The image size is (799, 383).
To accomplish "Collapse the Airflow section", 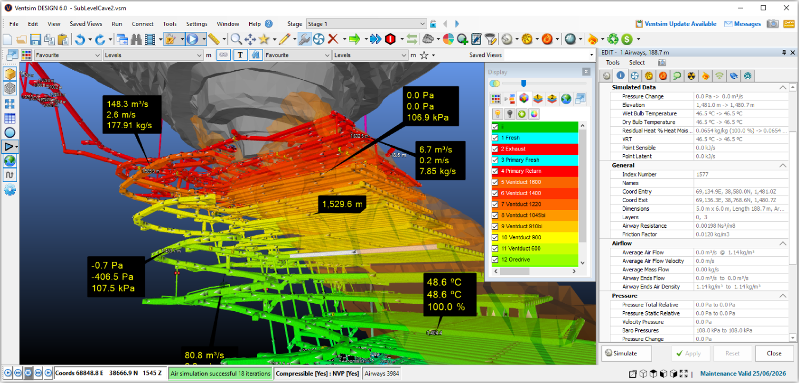I will pos(782,243).
